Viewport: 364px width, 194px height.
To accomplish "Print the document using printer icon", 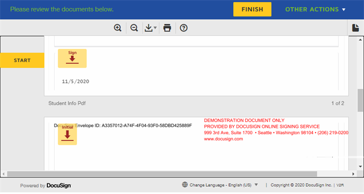I will click(x=167, y=28).
